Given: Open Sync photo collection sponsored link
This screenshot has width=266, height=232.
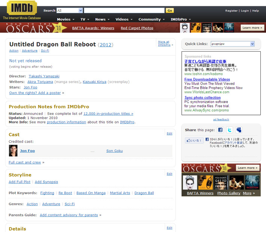Looking at the screenshot, I should (x=203, y=98).
